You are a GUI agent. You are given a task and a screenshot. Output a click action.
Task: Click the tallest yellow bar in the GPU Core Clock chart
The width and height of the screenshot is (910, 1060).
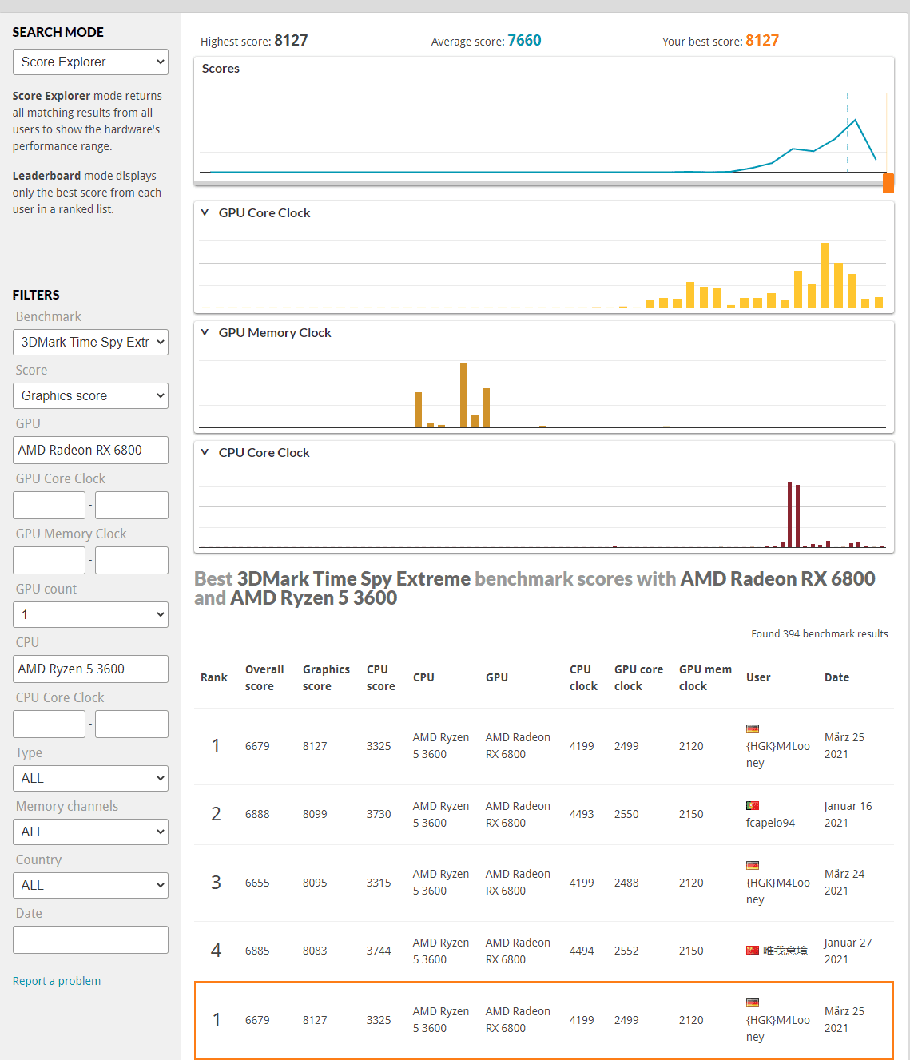(x=825, y=275)
